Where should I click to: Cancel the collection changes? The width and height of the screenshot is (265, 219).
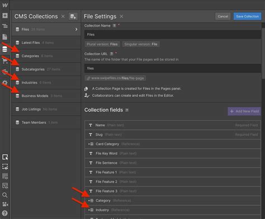[x=223, y=16]
